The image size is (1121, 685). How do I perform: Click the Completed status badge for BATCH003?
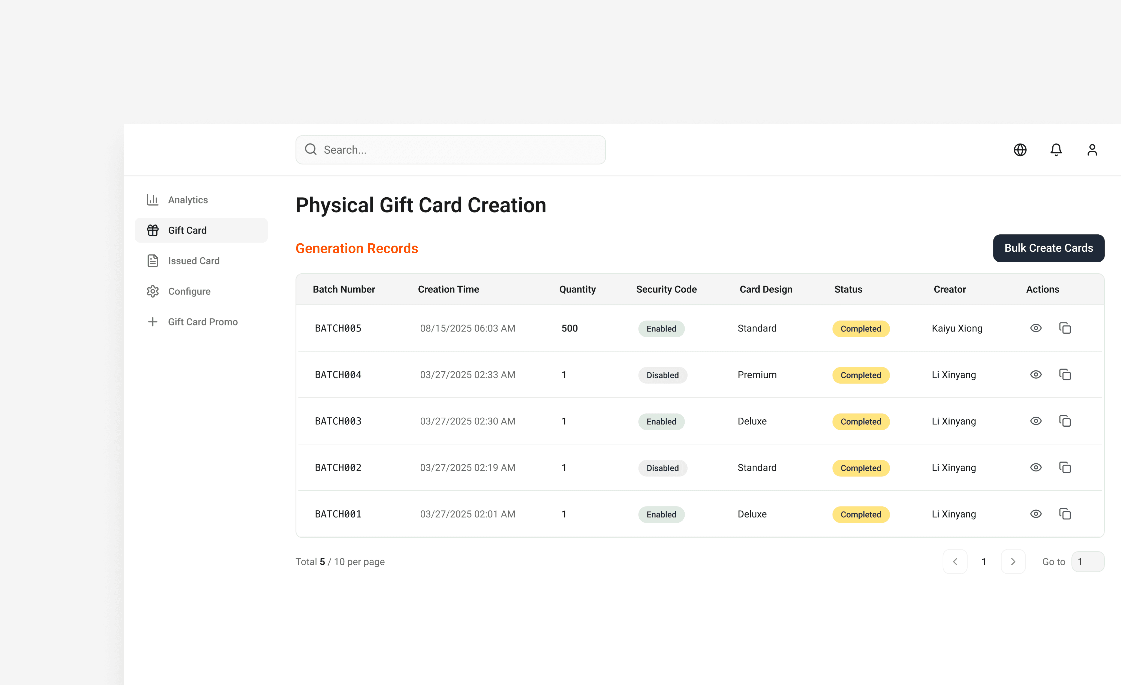point(861,421)
